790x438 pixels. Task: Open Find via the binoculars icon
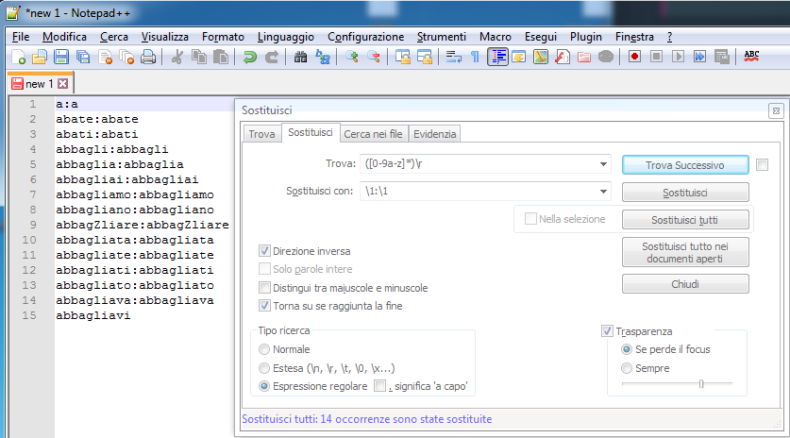(x=301, y=57)
